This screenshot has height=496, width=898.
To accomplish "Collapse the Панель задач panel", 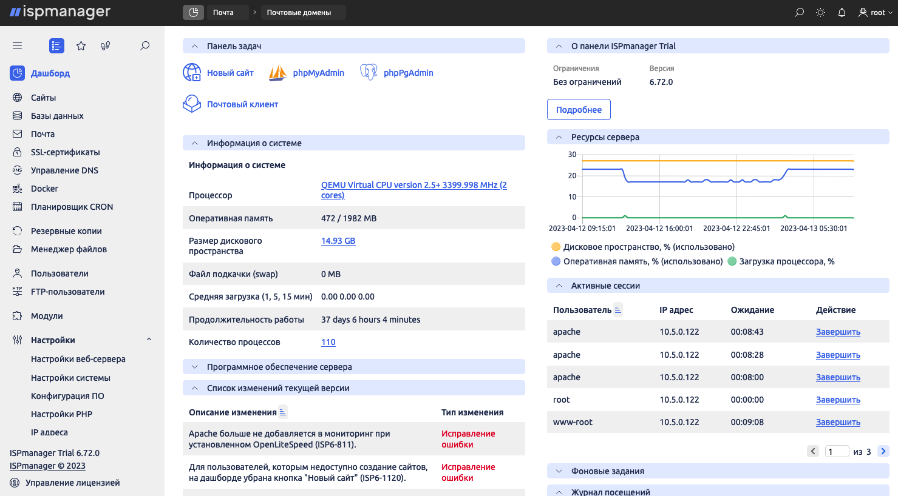I will tap(194, 46).
